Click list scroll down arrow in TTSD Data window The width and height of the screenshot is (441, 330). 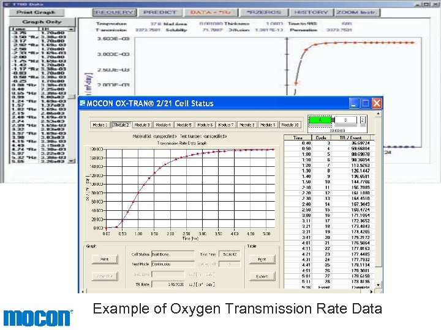pyautogui.click(x=72, y=161)
